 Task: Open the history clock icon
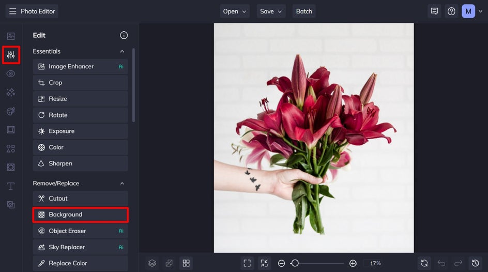pos(475,263)
